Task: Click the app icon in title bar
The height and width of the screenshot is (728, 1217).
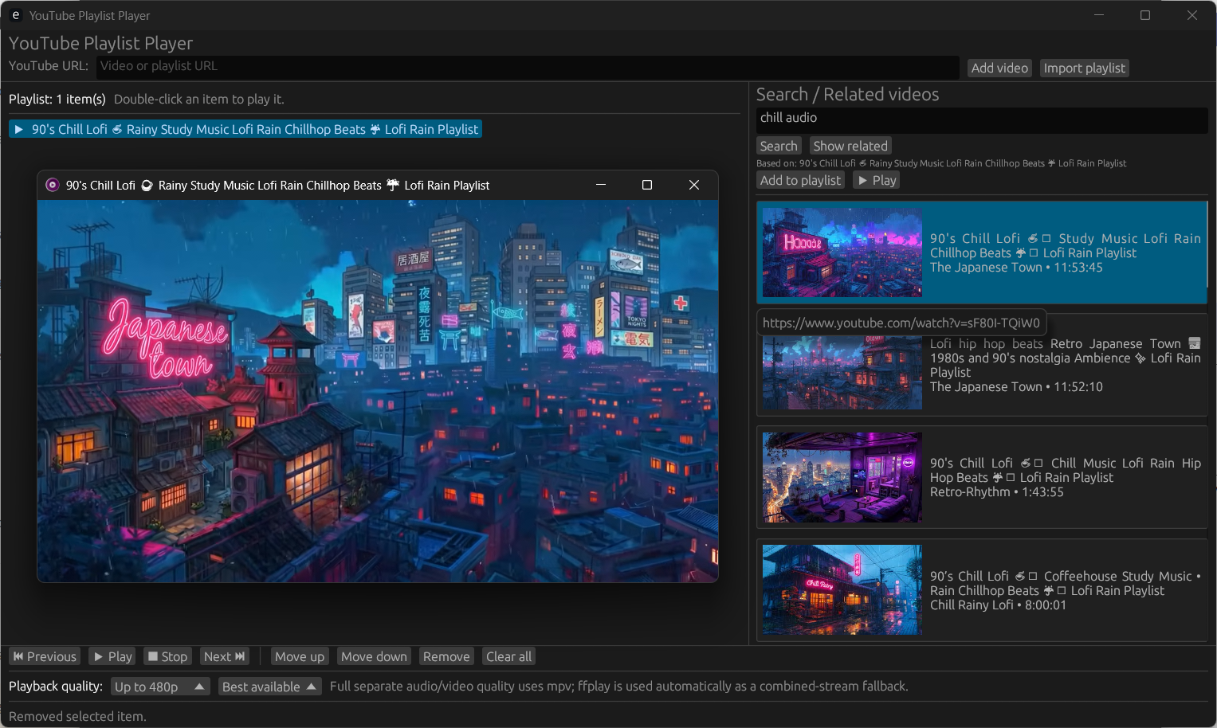Action: click(16, 15)
